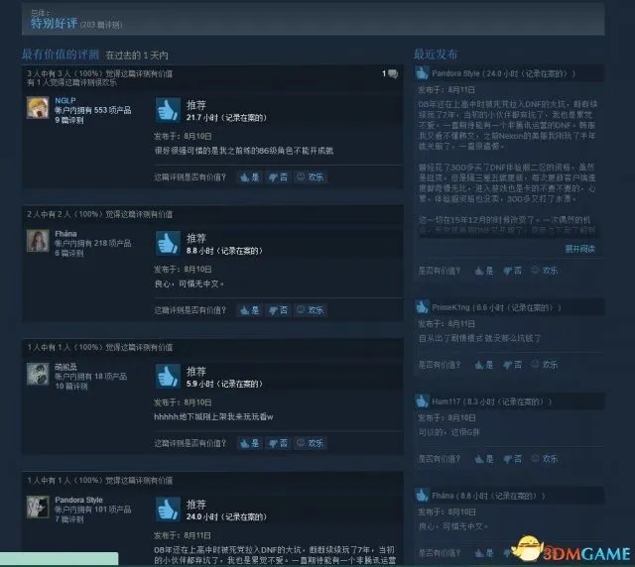The width and height of the screenshot is (635, 567).
Task: Mark Pandora Style's recent review as 欢乐
Action: tap(545, 271)
